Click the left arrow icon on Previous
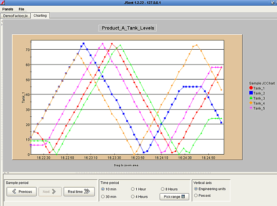 coord(15,192)
